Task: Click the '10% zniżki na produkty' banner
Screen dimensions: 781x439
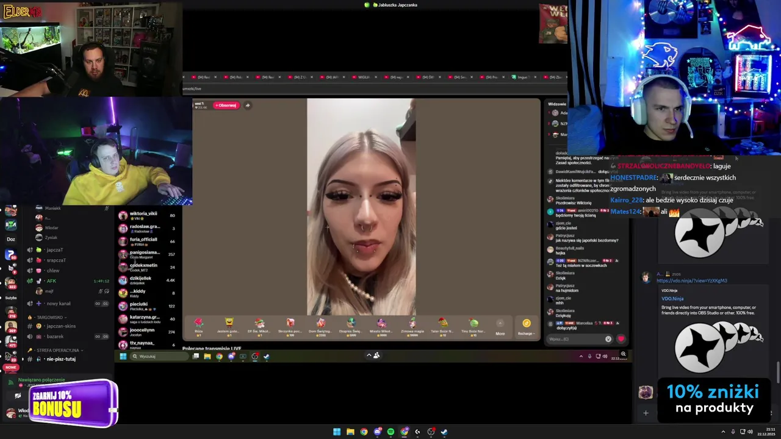Action: [x=713, y=399]
